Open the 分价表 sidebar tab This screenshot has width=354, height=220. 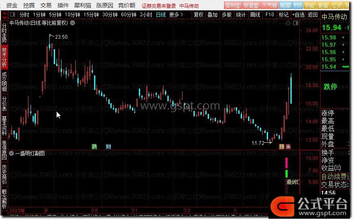click(4, 104)
